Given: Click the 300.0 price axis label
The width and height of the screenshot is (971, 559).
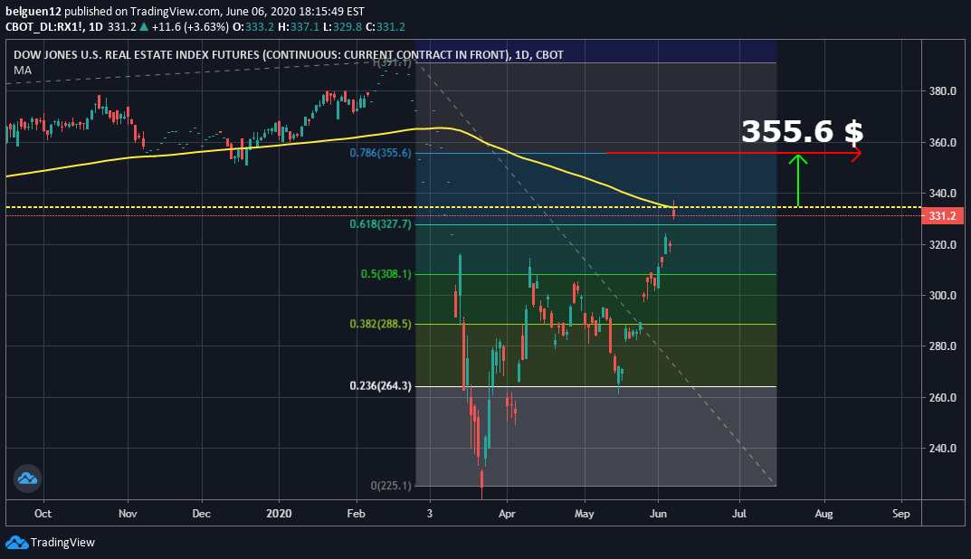Looking at the screenshot, I should (x=943, y=295).
